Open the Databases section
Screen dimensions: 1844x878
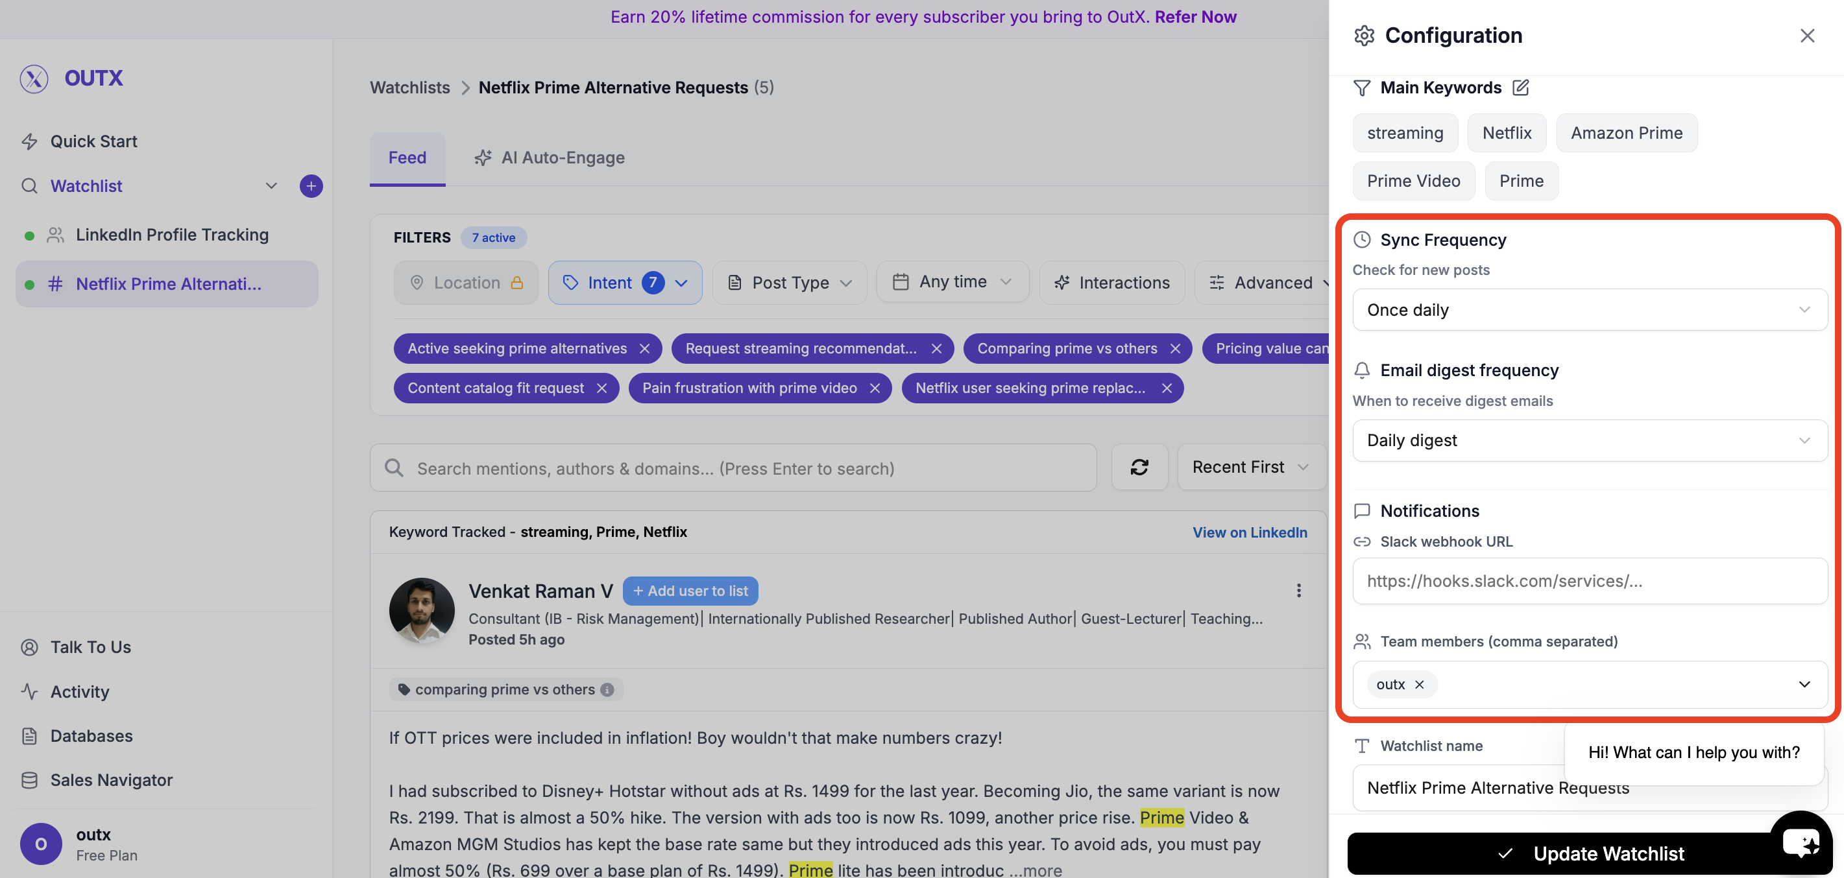click(91, 735)
